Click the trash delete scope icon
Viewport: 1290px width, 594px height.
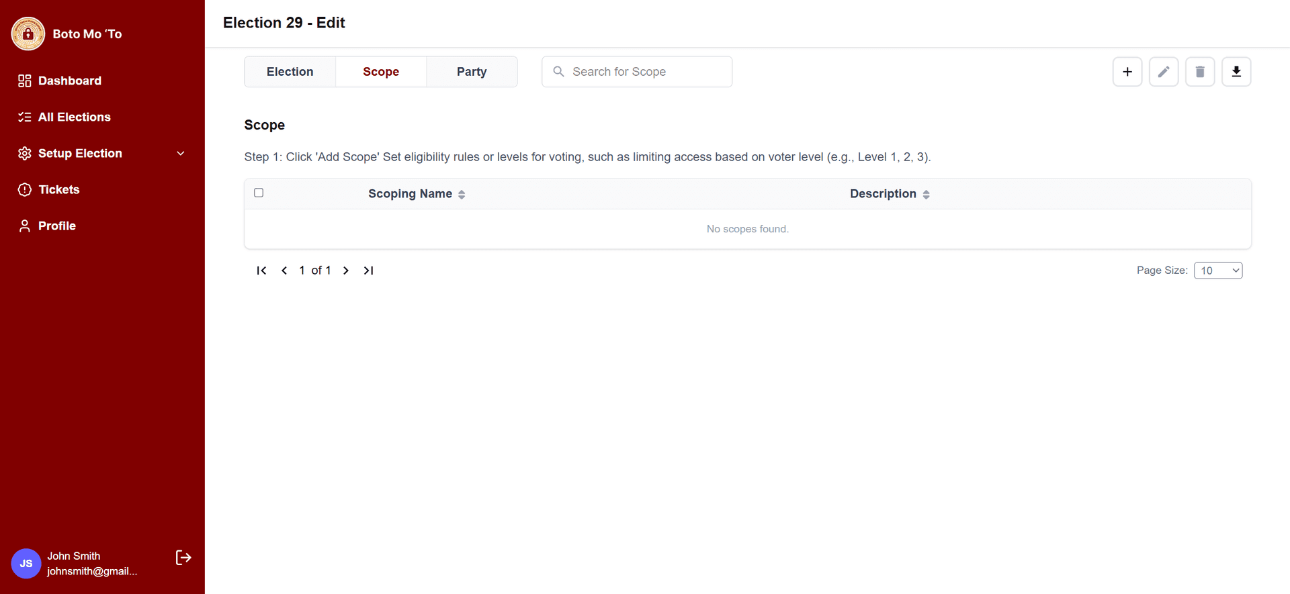[x=1199, y=72]
